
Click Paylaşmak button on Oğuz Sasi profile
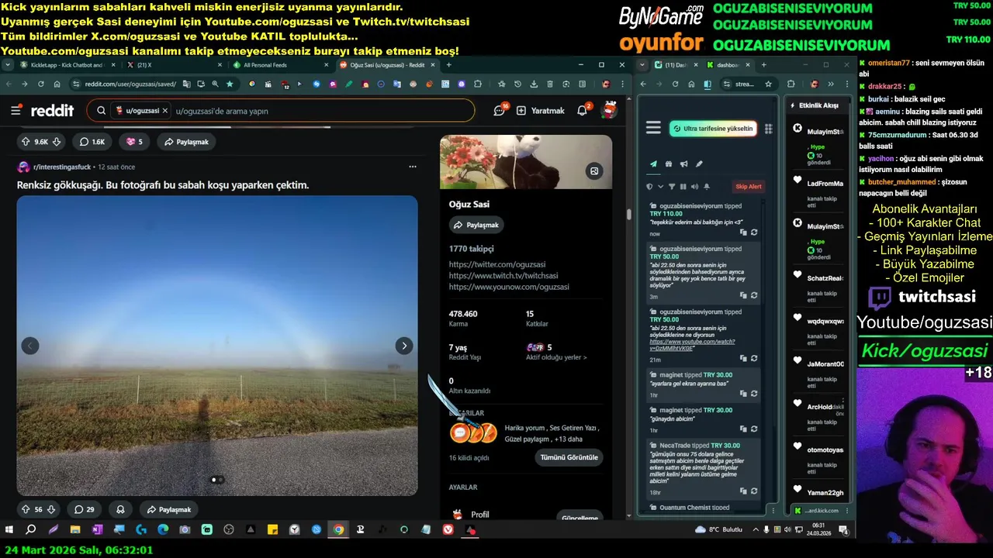pos(476,225)
